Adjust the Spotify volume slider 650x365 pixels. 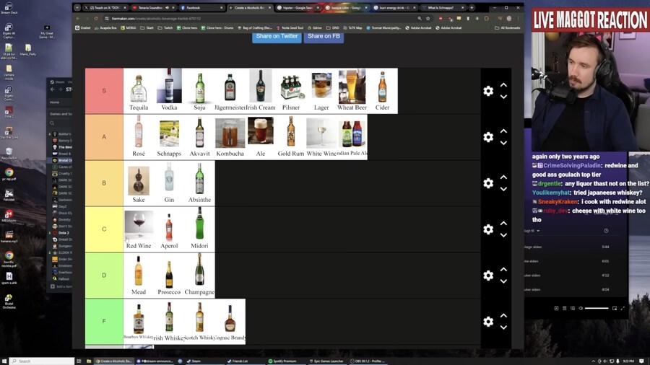click(596, 308)
